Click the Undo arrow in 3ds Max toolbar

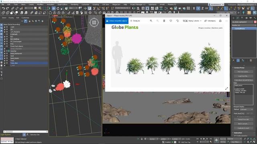click(x=3, y=8)
